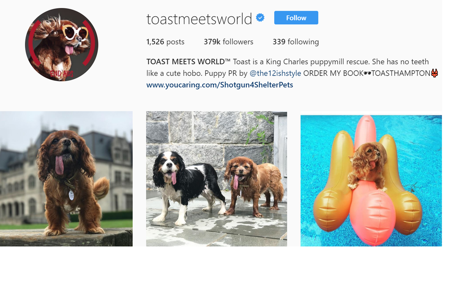Open the youcaring.com/Shotgun4ShelterPets link

(x=220, y=85)
